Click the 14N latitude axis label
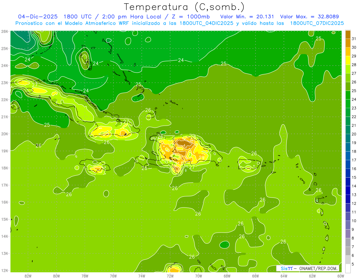Viewport: 362px width, 280px height. coord(4,236)
